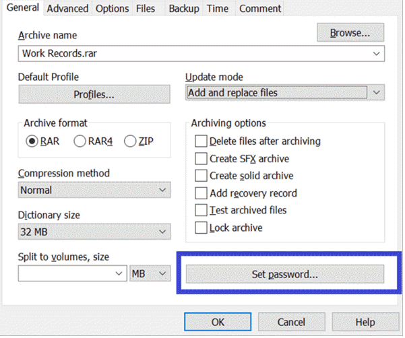Tick Add recovery record checkbox
Viewport: 405px width, 338px height.
(200, 193)
